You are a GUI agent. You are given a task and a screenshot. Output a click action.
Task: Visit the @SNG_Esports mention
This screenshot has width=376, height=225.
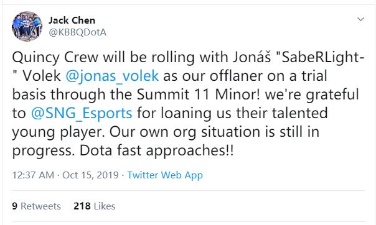coord(82,113)
